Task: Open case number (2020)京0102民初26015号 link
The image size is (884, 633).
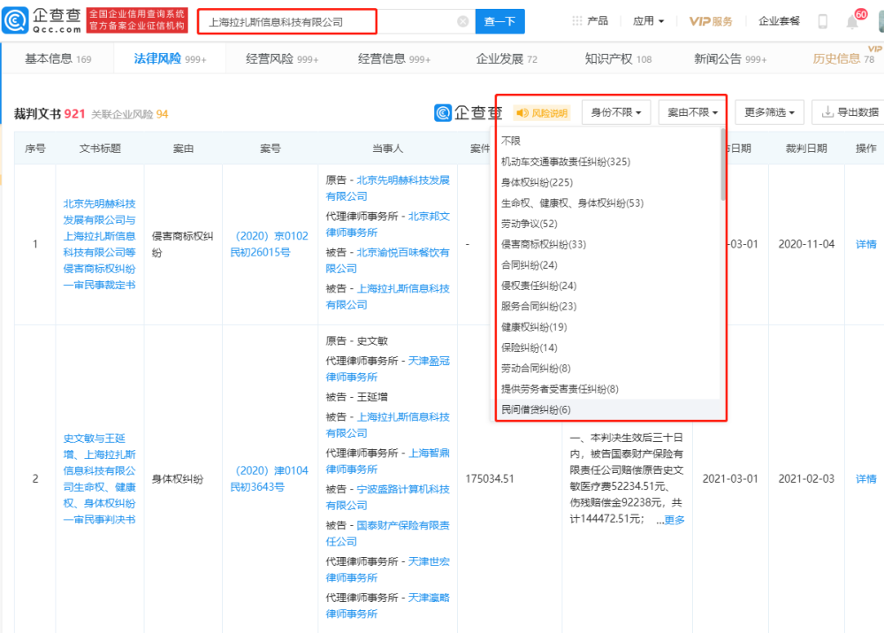Action: click(270, 244)
